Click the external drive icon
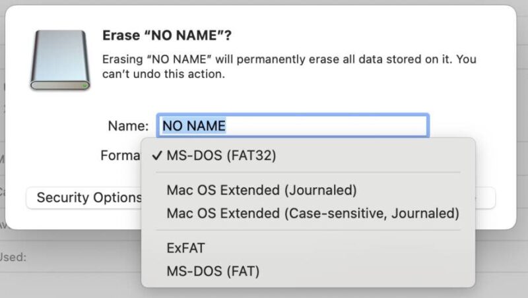 (59, 60)
